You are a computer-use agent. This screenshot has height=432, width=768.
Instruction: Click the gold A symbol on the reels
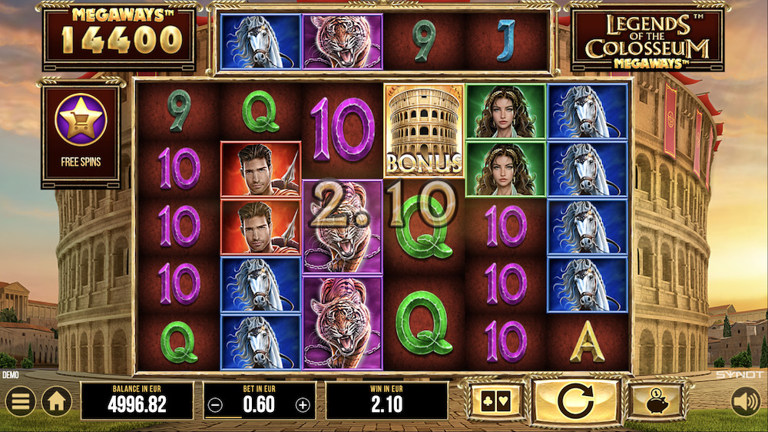[588, 342]
